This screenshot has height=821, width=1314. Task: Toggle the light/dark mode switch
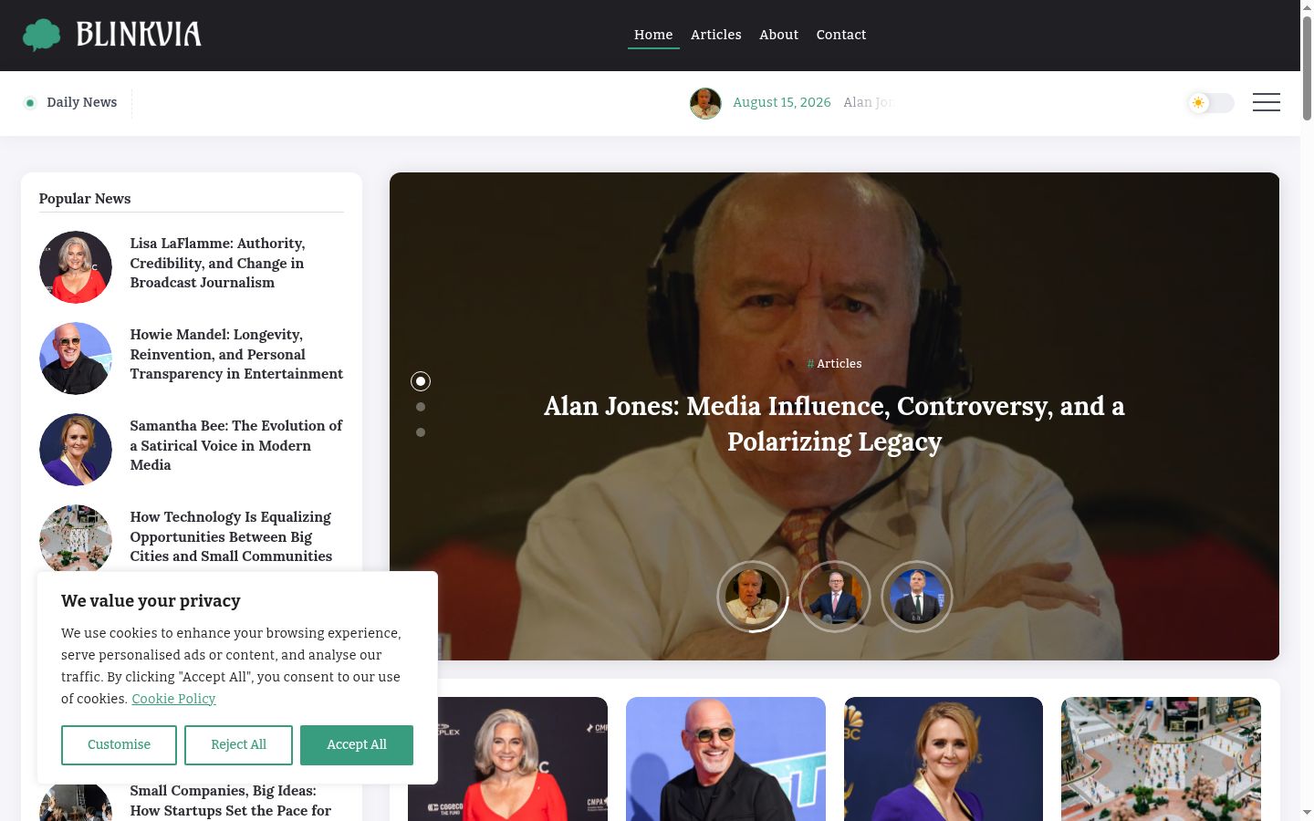point(1210,103)
